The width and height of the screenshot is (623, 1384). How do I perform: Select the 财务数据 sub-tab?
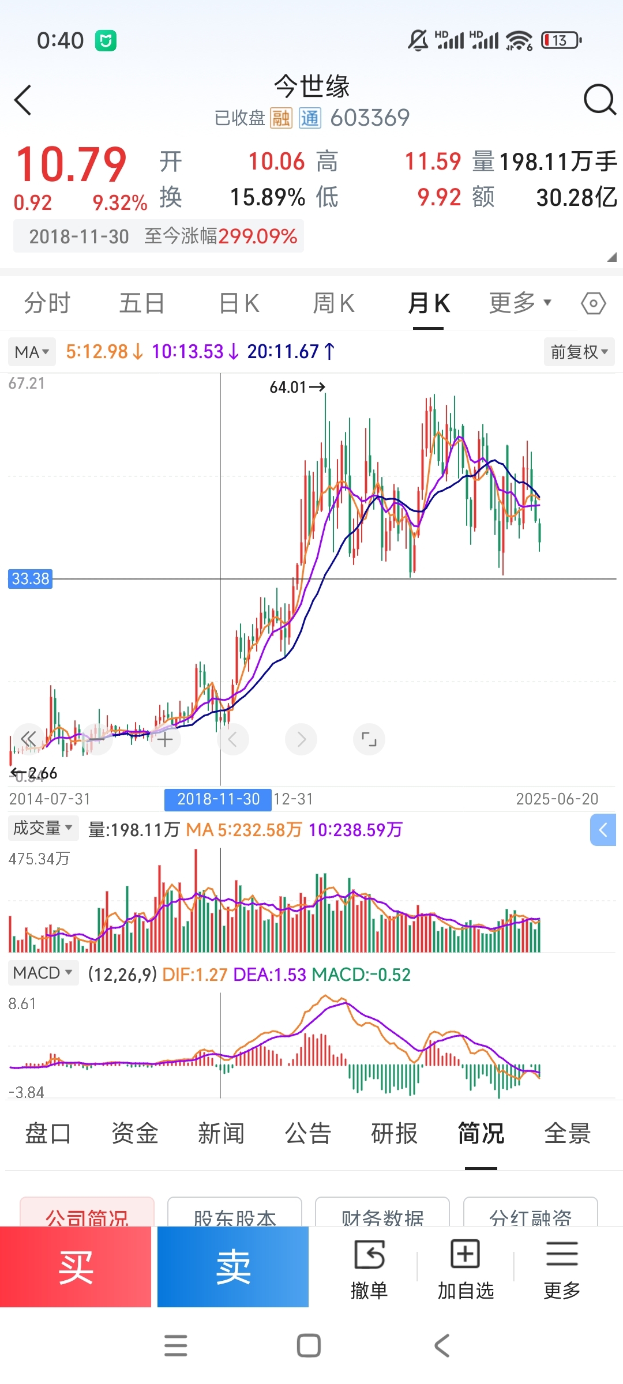coord(382,1212)
